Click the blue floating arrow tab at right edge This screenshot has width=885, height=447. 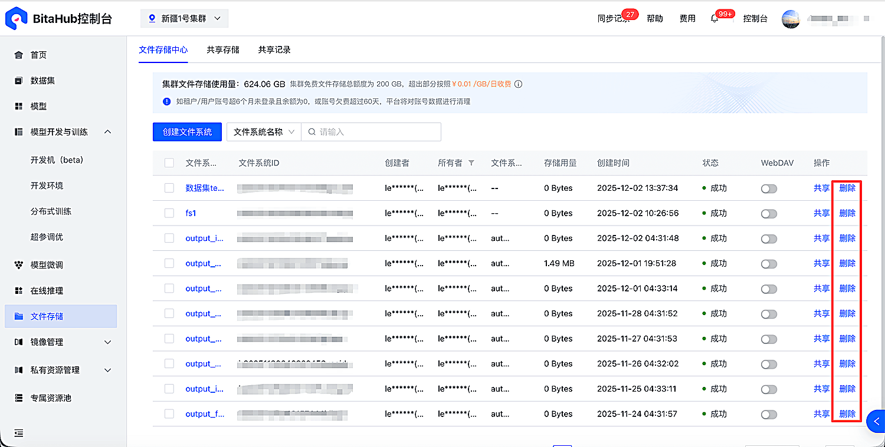point(876,421)
